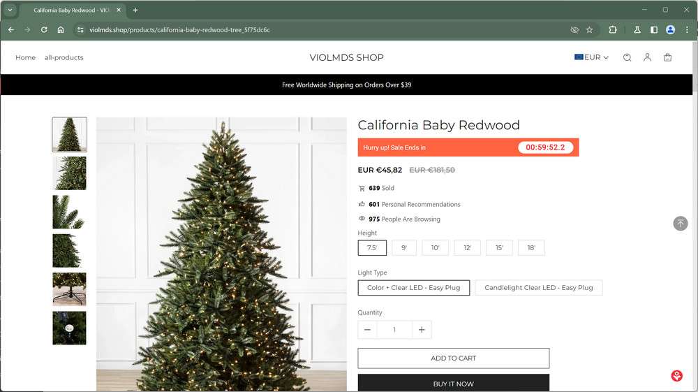This screenshot has width=698, height=392.
Task: Reload the page
Action: tap(44, 30)
